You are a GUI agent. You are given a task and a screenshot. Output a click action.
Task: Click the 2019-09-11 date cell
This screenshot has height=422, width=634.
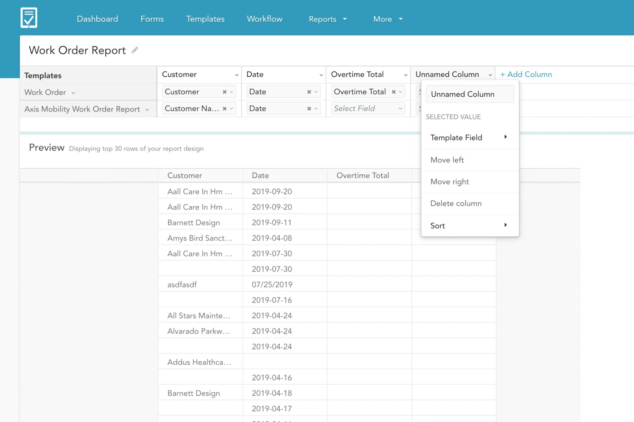pos(285,222)
